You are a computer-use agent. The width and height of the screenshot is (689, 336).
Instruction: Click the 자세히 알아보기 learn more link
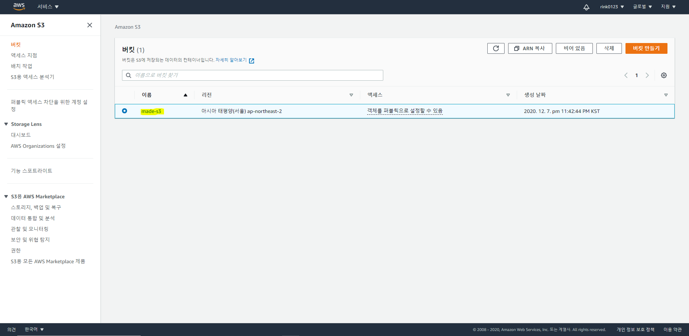tap(231, 60)
